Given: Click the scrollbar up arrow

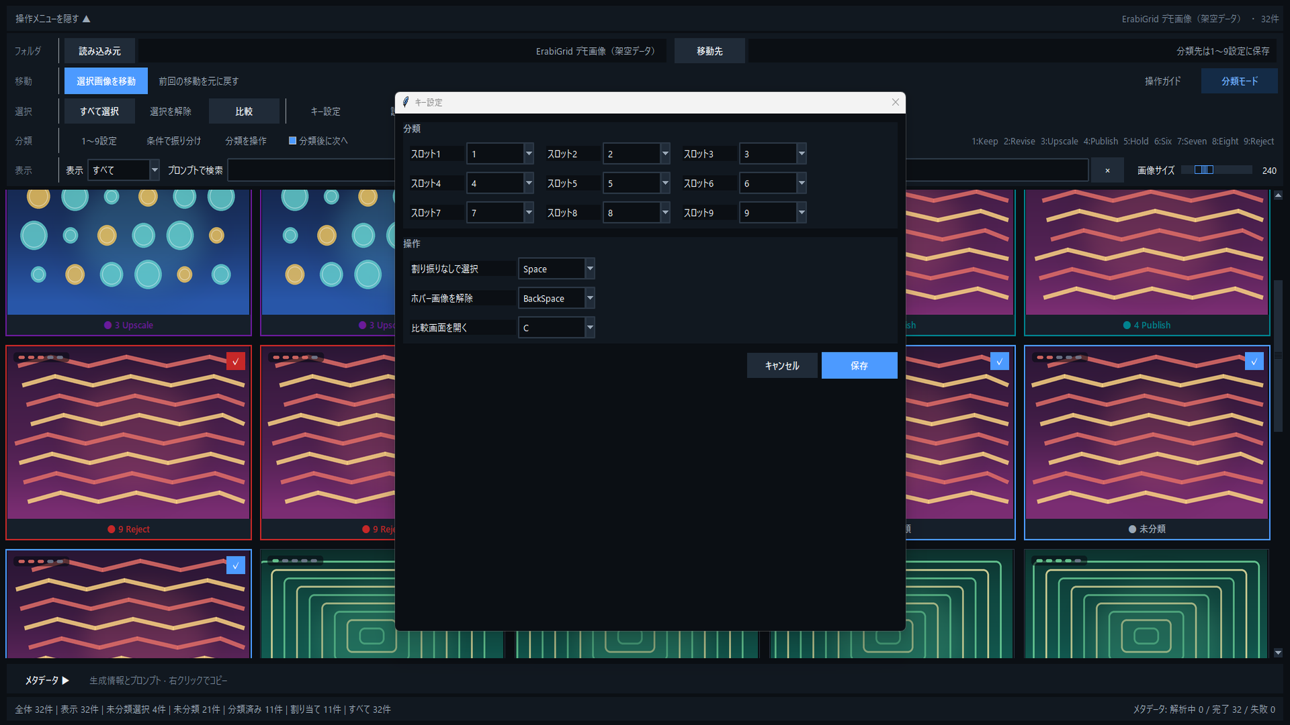Looking at the screenshot, I should pos(1278,195).
